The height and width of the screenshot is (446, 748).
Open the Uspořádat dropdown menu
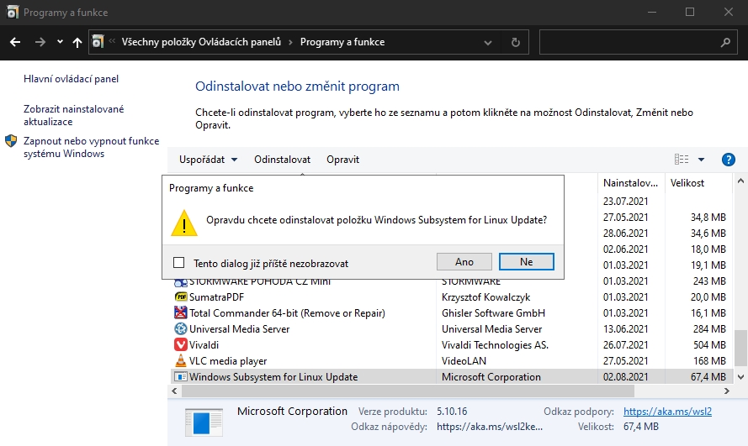coord(208,160)
